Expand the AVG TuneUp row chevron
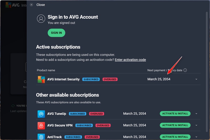 pos(196,114)
